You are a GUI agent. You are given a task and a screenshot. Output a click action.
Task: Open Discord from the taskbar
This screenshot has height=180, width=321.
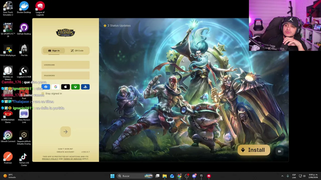point(194,176)
